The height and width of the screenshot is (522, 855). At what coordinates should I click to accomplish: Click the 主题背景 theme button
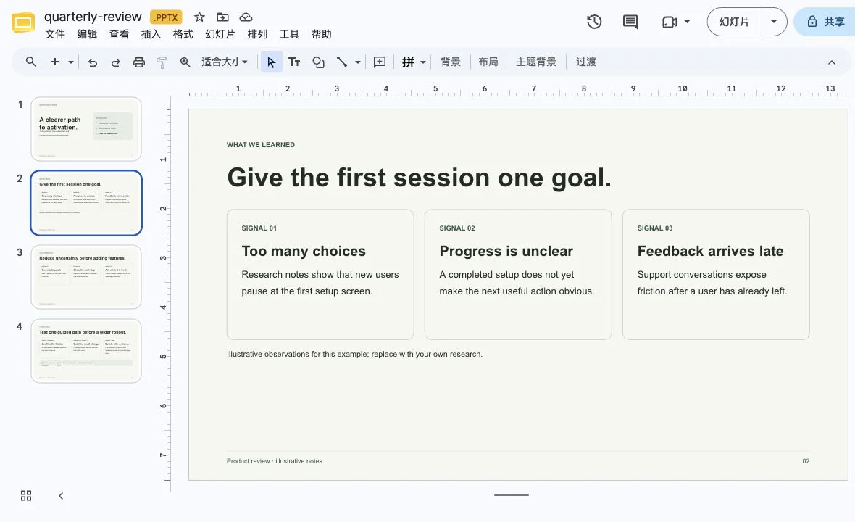click(536, 62)
